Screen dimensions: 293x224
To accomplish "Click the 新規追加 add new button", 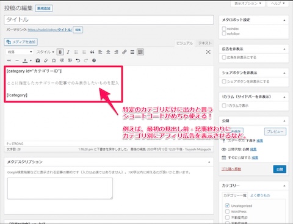I will coord(44,8).
